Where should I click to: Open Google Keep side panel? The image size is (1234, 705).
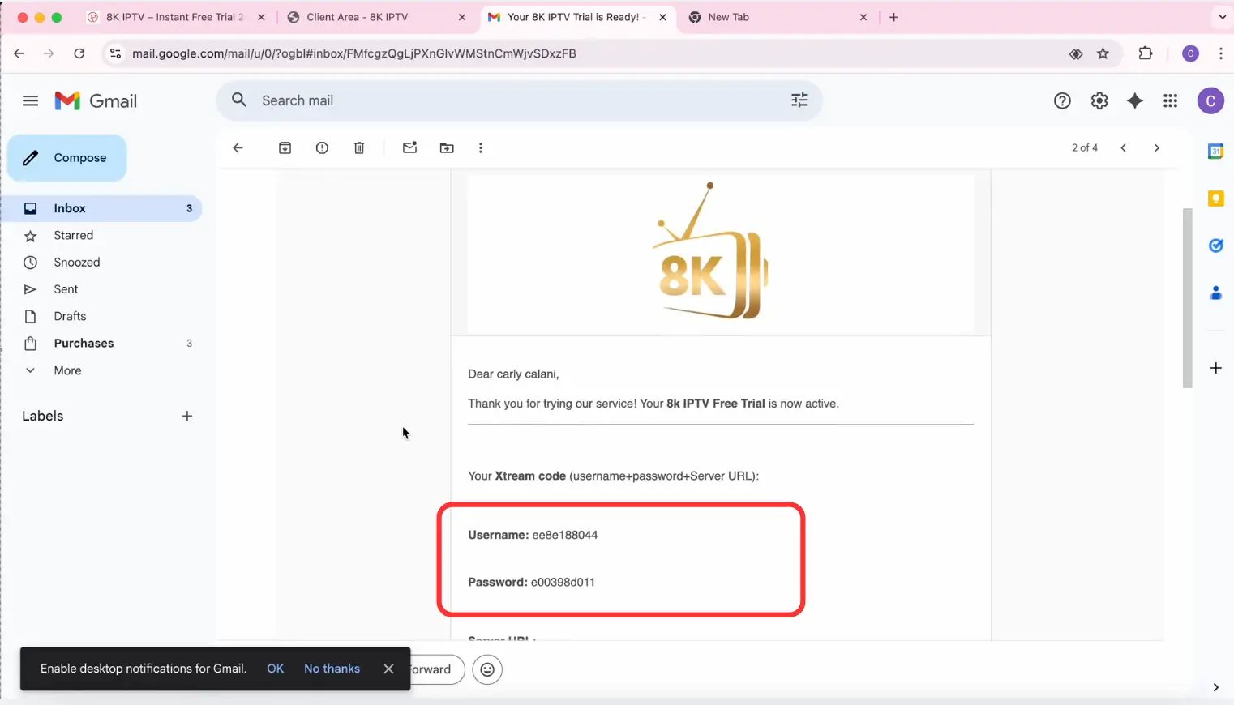1215,199
